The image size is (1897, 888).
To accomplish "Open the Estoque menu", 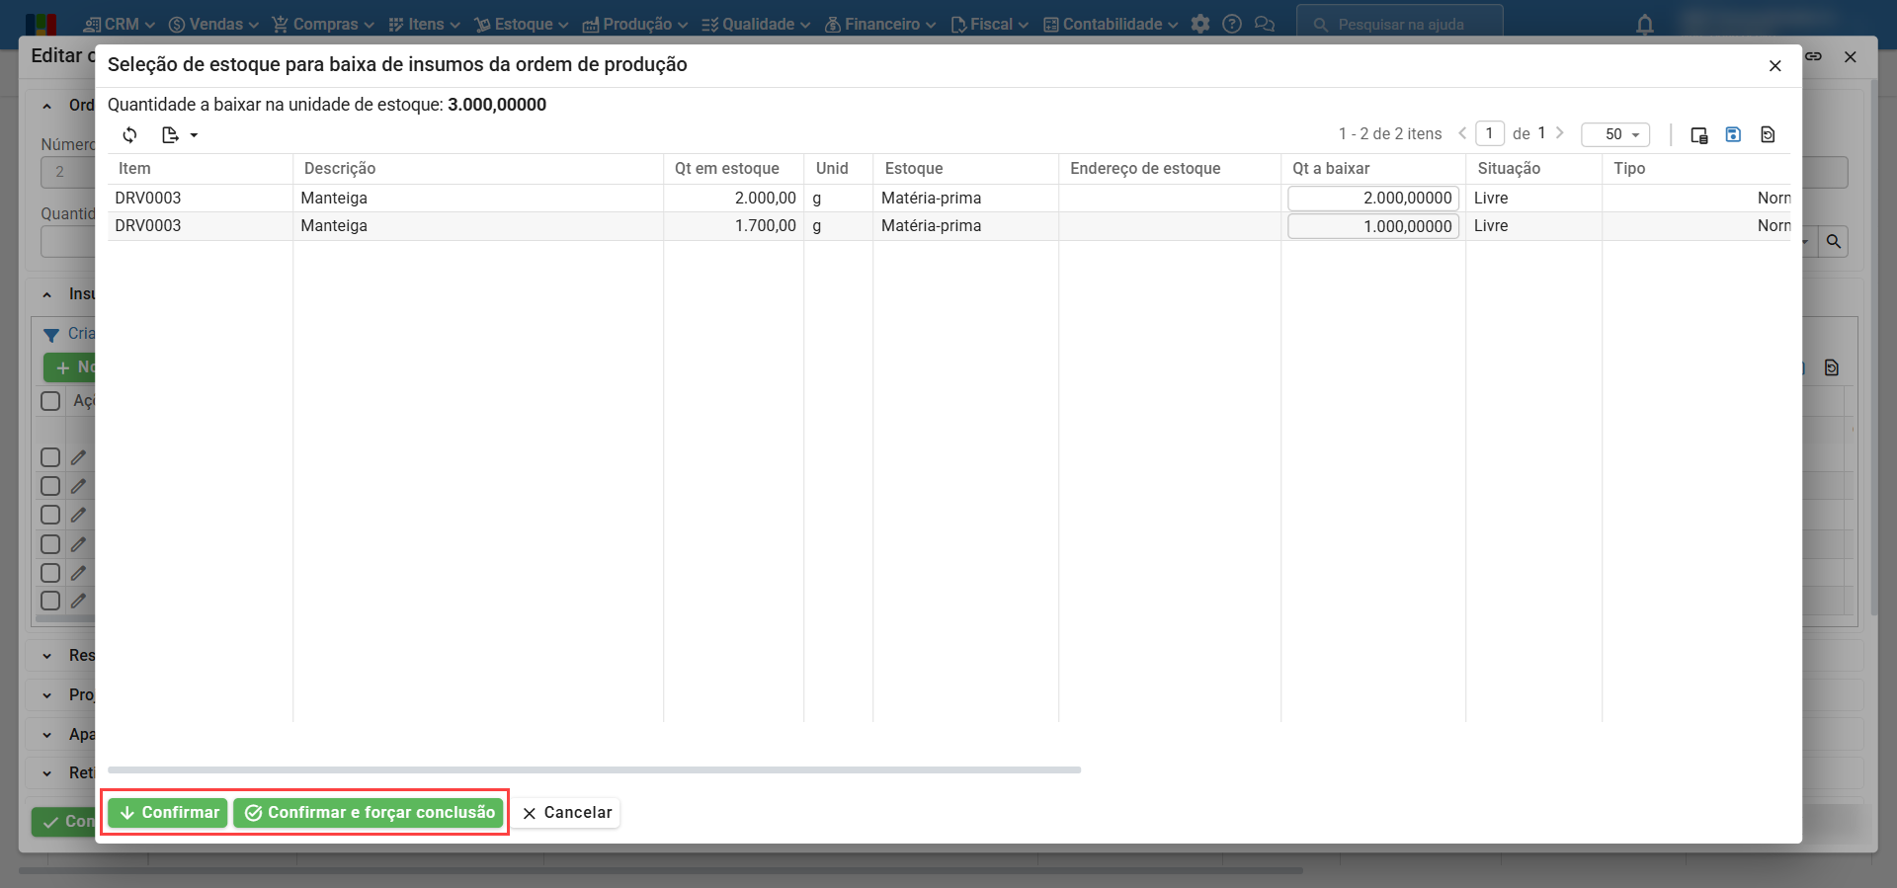I will point(522,24).
